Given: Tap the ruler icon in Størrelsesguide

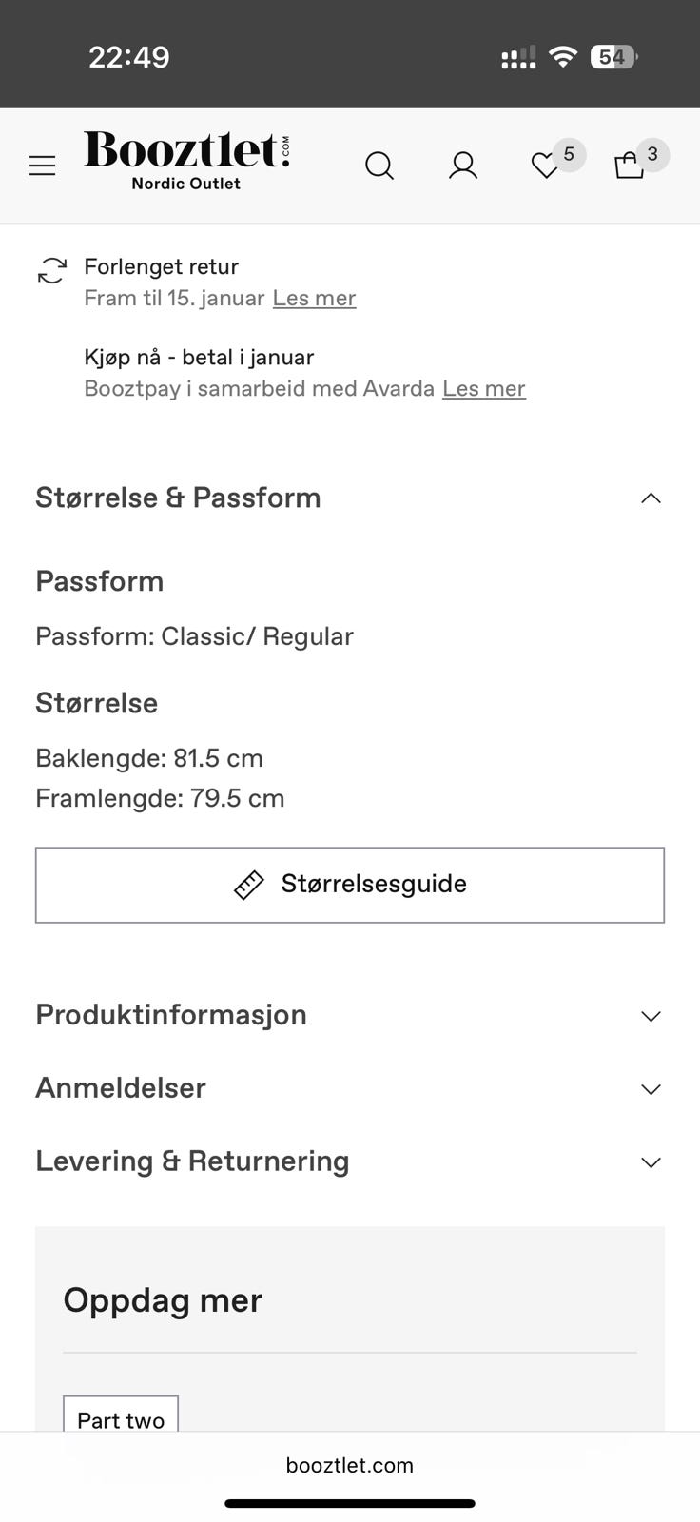Looking at the screenshot, I should (249, 885).
